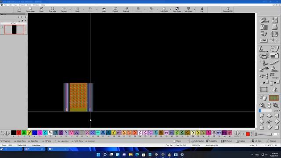Open the Project menu
This screenshot has width=281, height=158.
coord(22,5)
